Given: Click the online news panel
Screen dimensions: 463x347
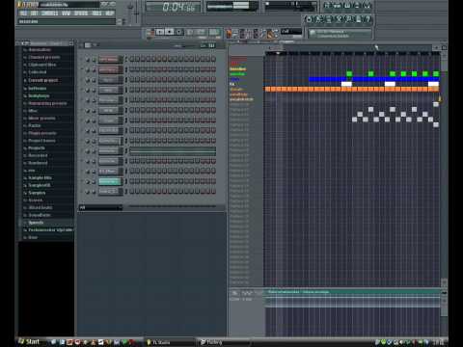Looking at the screenshot, I should pos(340,34).
